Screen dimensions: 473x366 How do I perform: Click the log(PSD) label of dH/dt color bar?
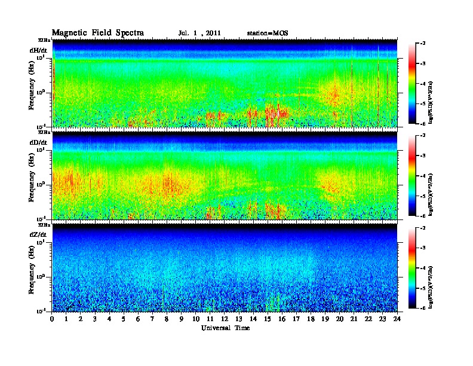431,102
